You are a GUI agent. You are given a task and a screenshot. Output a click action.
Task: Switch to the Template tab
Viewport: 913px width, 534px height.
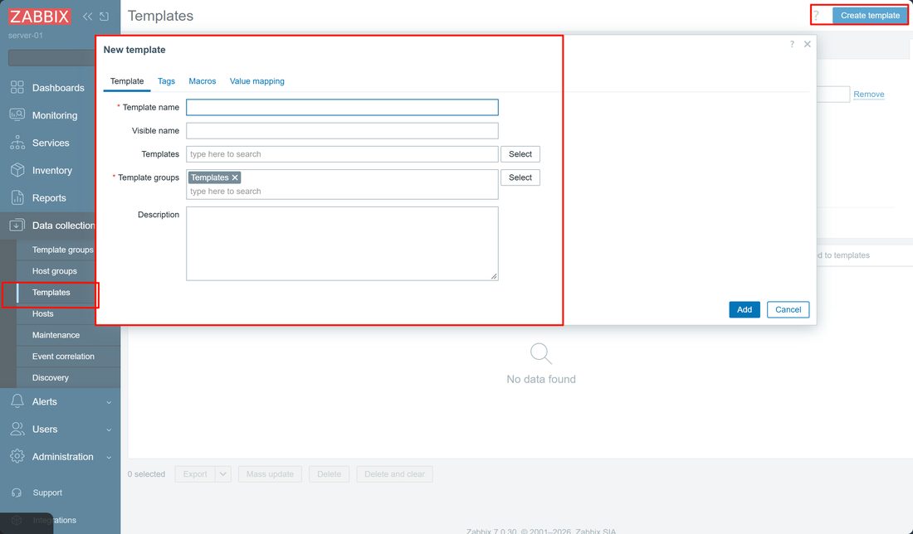coord(127,81)
